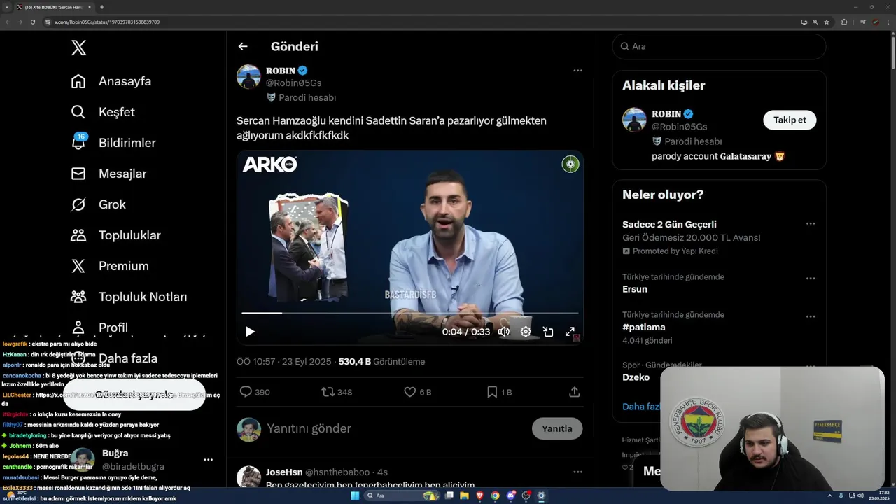Play the video
Viewport: 896px width, 504px height.
coord(250,332)
